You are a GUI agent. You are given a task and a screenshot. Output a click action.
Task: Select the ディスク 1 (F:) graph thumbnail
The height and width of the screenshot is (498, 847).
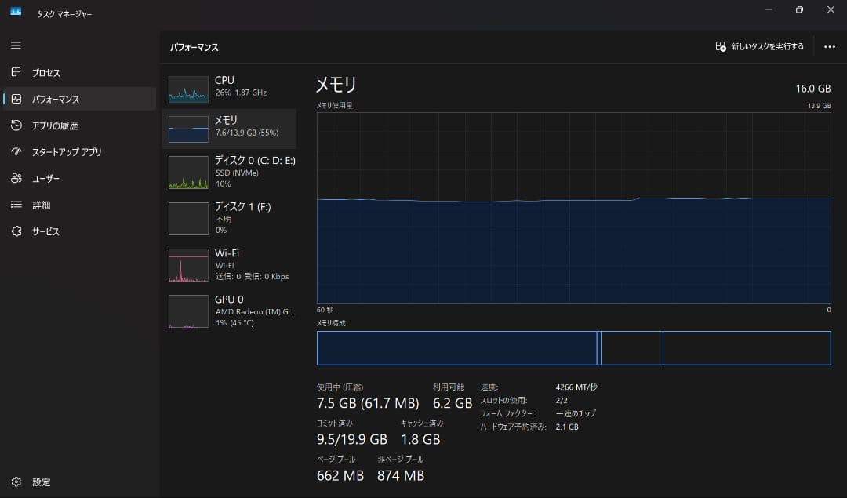188,219
